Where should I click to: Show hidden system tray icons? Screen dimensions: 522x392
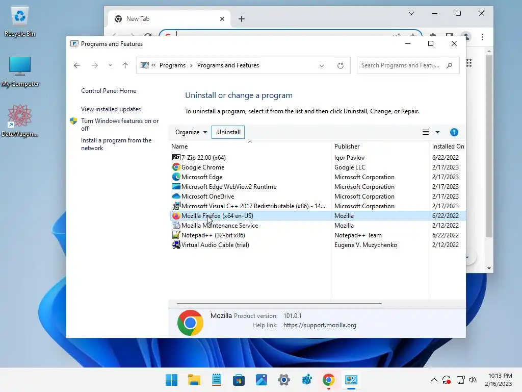coord(434,380)
